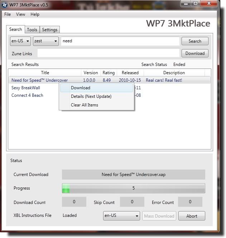
Task: Close the WP7 3MktPlace window
Action: pyautogui.click(x=209, y=3)
